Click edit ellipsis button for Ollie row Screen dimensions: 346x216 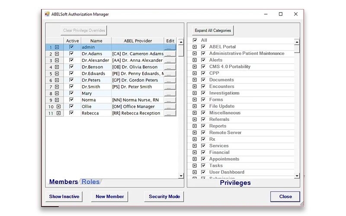coord(170,107)
